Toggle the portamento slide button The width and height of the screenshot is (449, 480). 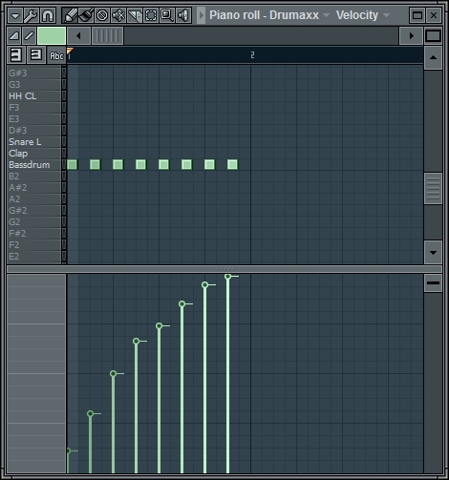click(29, 35)
